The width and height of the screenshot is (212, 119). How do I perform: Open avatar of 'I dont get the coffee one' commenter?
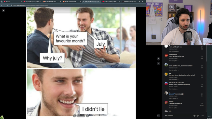click(x=166, y=55)
